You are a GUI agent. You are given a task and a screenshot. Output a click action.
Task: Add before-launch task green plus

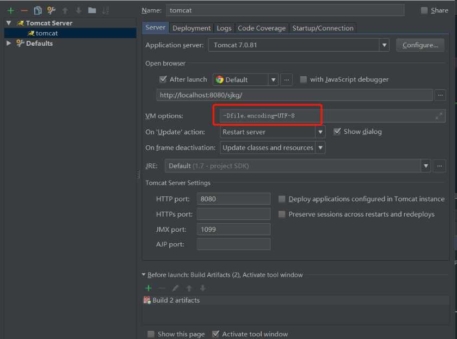(x=149, y=288)
